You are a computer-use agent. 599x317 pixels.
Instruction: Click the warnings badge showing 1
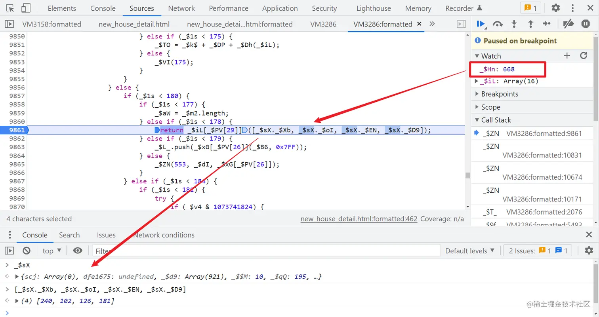(x=530, y=8)
